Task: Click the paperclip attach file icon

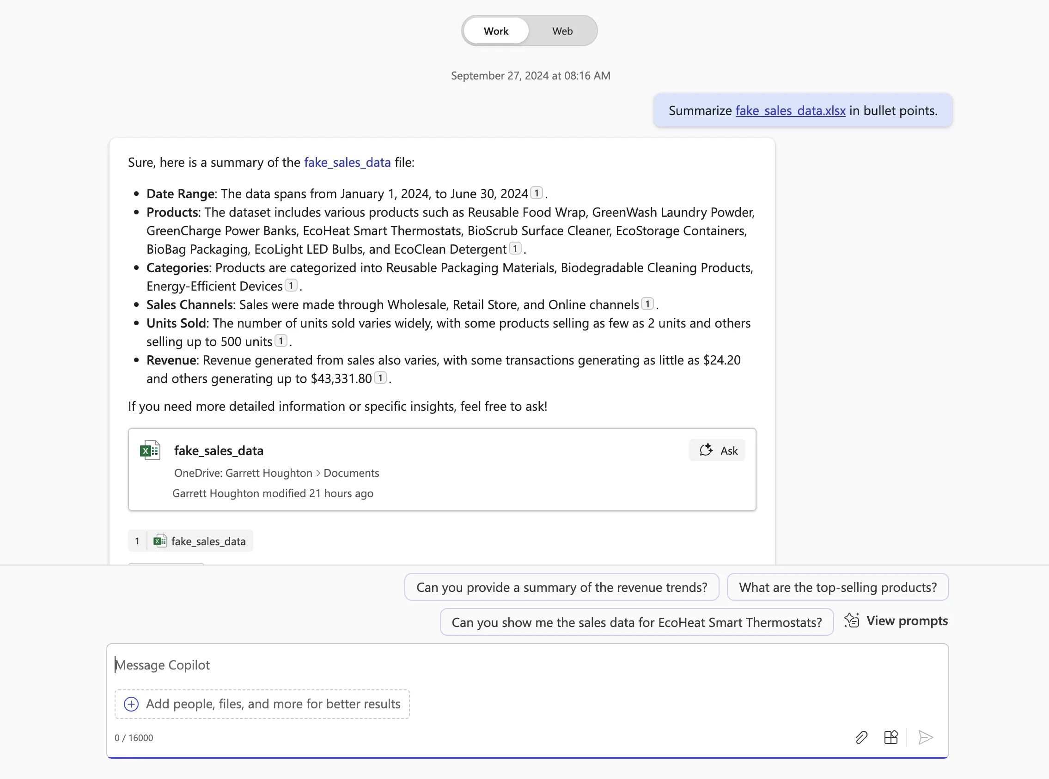Action: [x=861, y=737]
